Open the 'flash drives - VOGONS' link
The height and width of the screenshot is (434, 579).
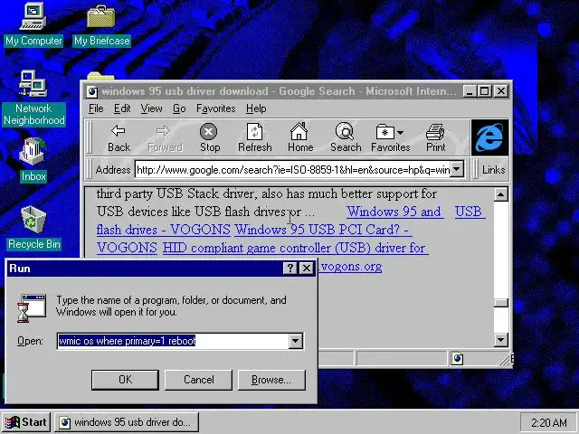(x=163, y=230)
